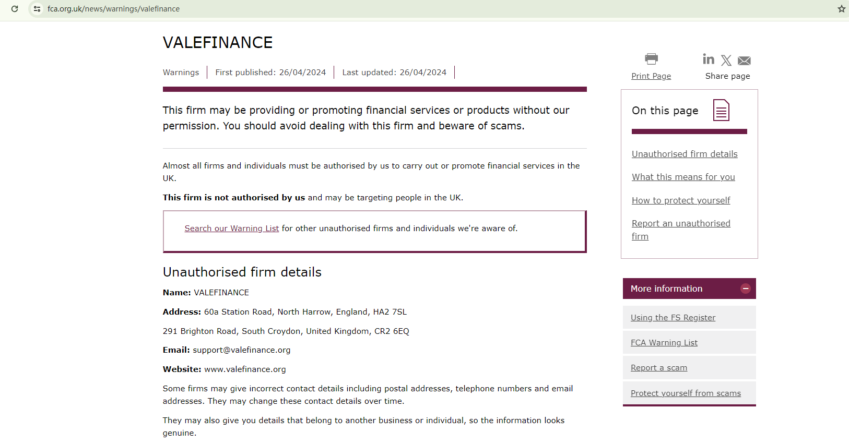
Task: Open FCA Warning List menu item
Action: click(x=664, y=343)
